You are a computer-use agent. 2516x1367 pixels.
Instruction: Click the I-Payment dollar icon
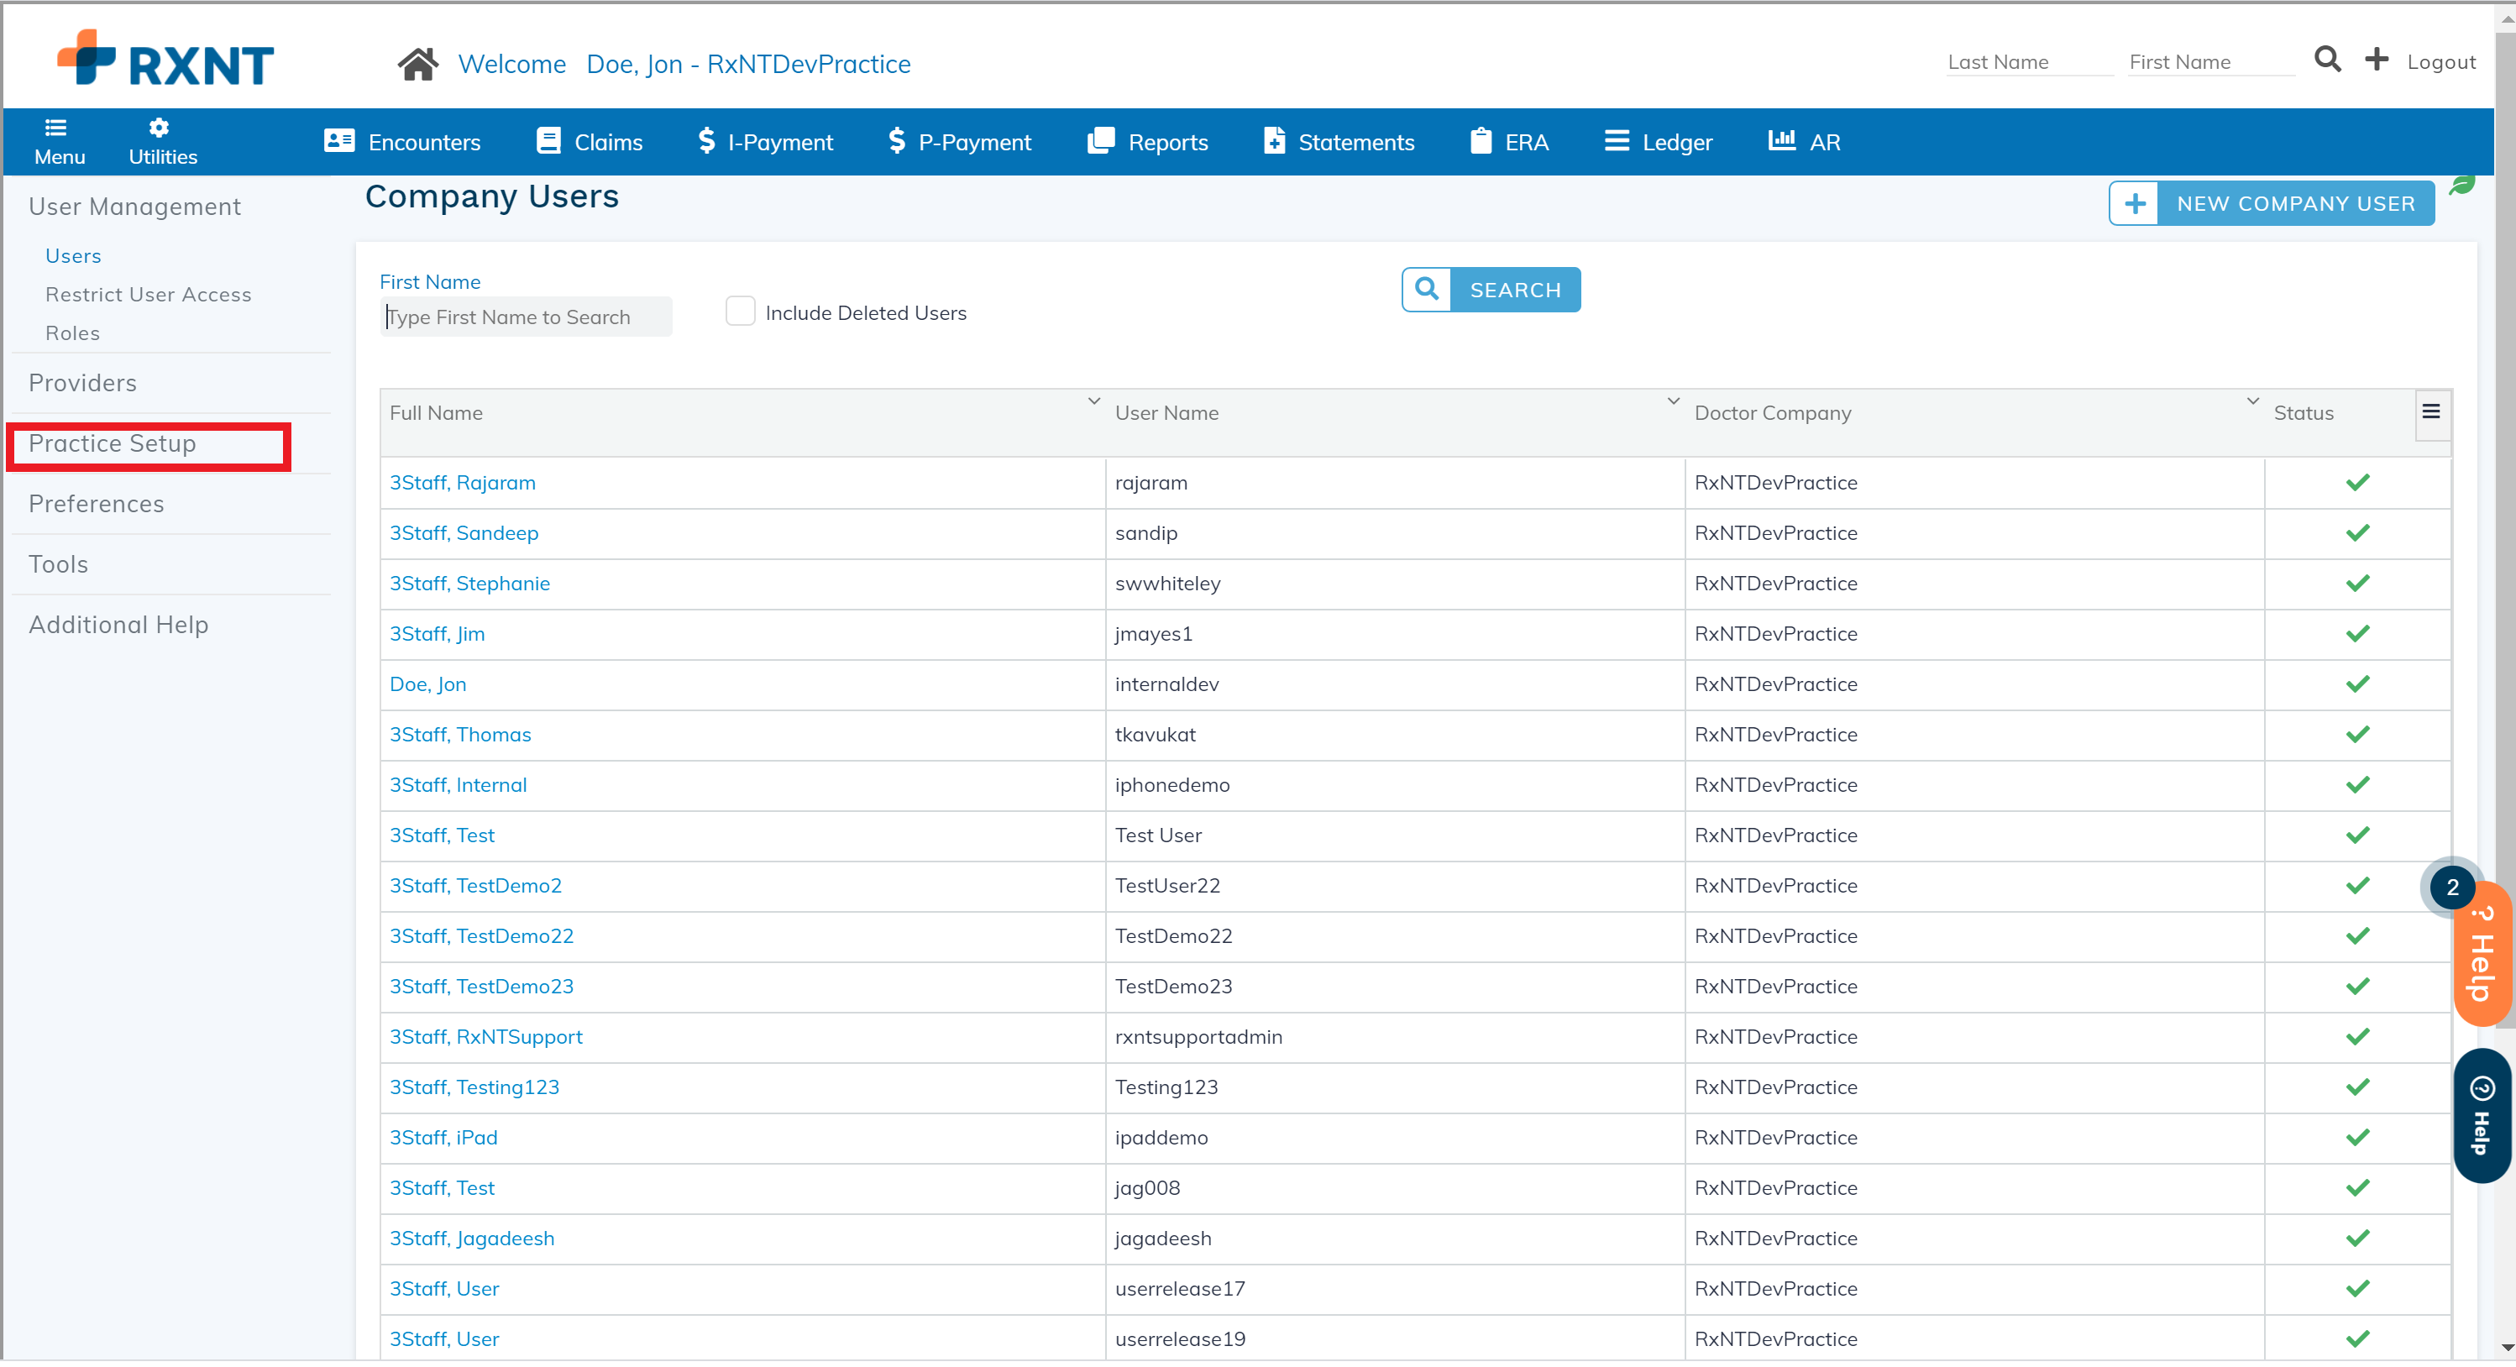coord(706,140)
